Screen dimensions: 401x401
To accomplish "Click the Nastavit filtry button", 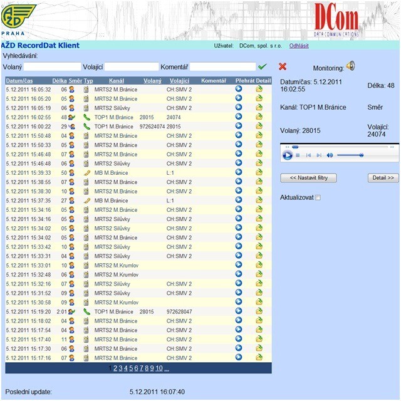I will tap(308, 178).
